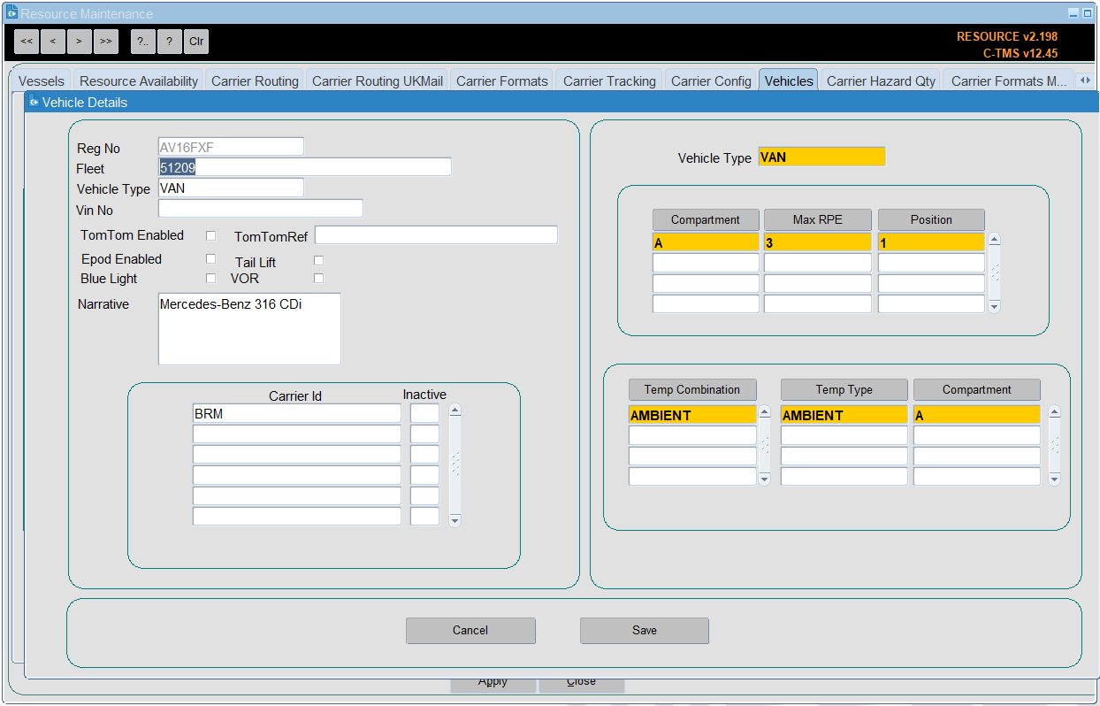1100x706 pixels.
Task: Click the Clr clear button
Action: [196, 42]
